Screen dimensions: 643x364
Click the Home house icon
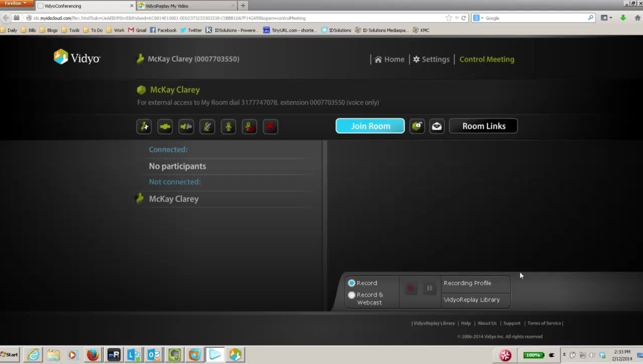pyautogui.click(x=378, y=59)
